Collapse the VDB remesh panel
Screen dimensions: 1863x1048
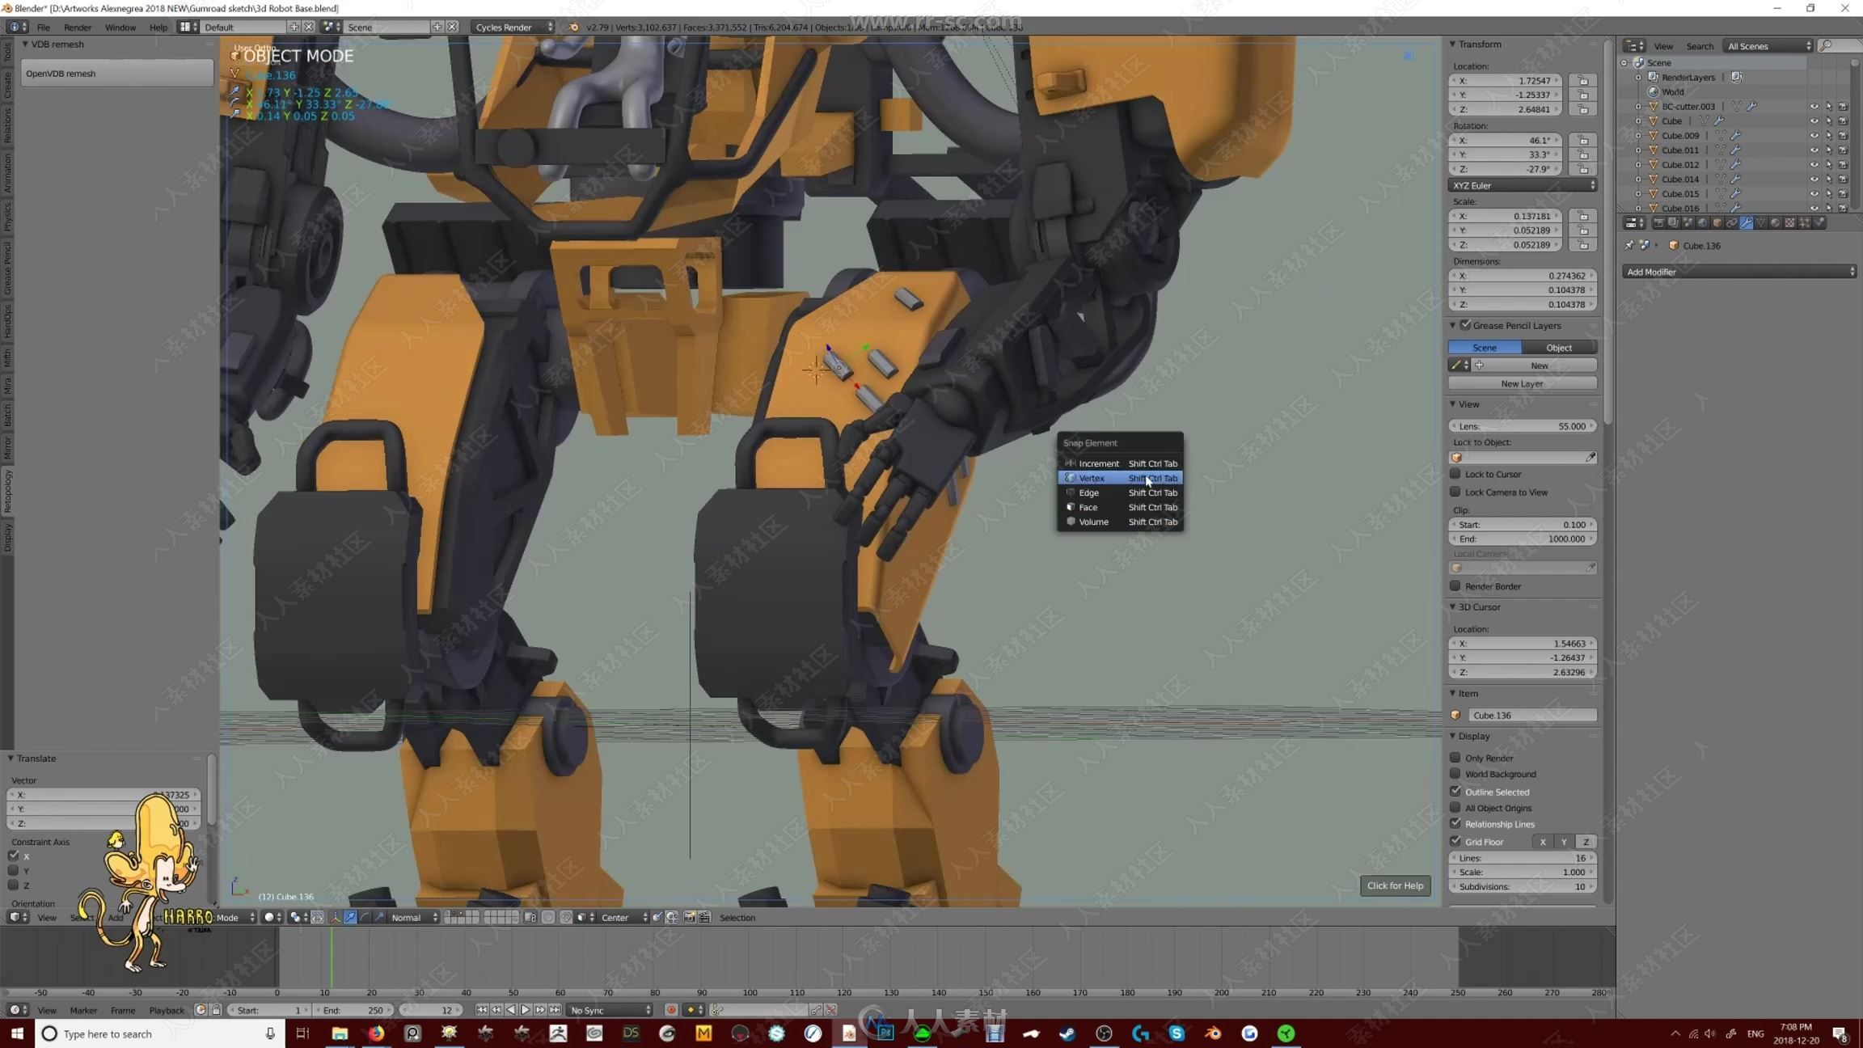[25, 44]
